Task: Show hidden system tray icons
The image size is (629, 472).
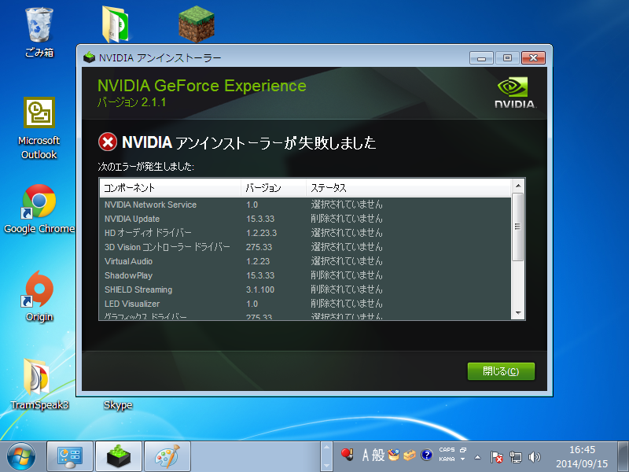Action: [477, 457]
